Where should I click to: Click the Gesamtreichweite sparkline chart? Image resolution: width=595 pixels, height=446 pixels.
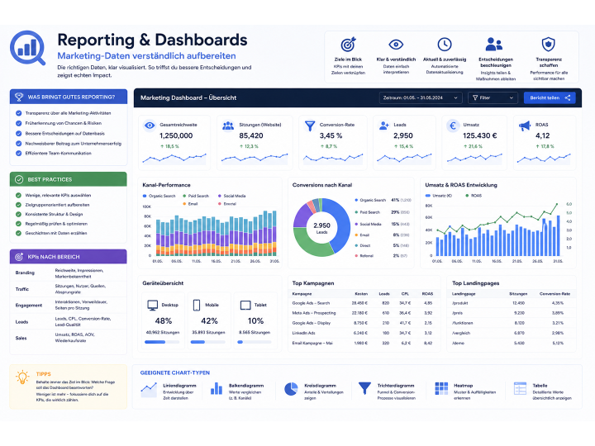point(174,159)
